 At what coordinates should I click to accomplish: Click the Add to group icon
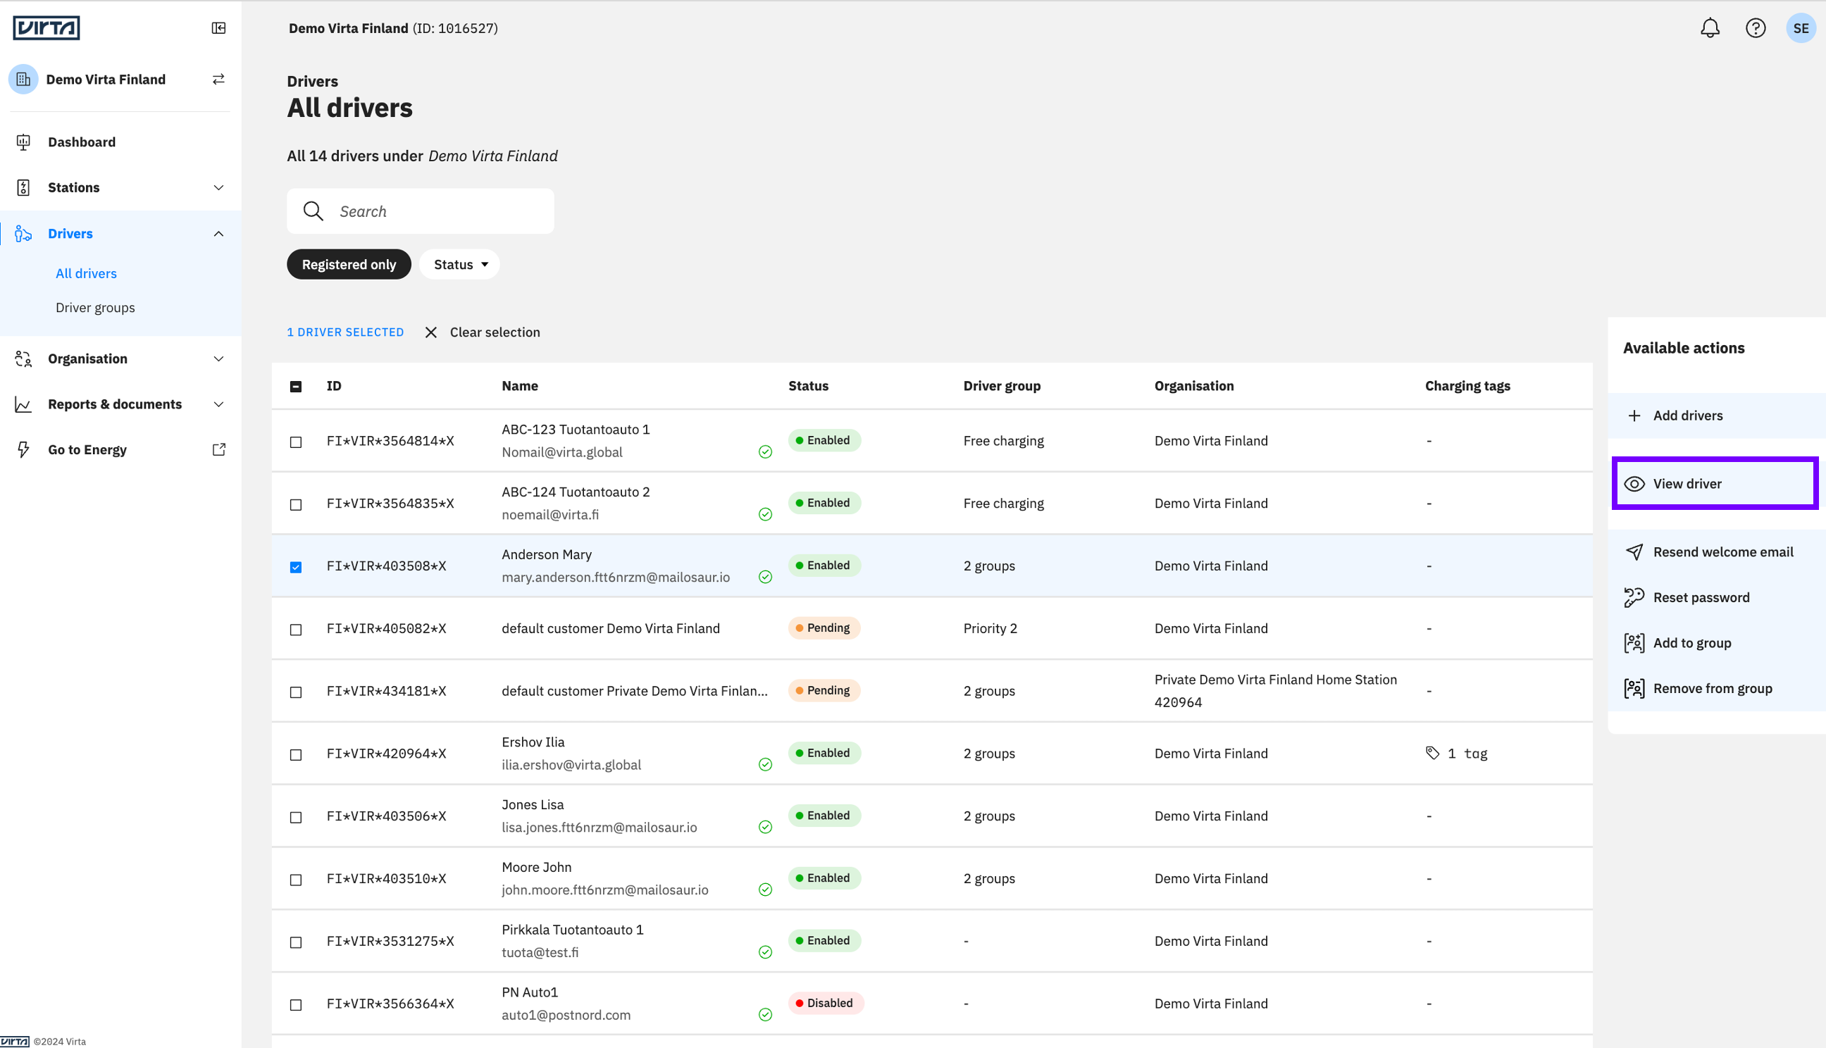pyautogui.click(x=1634, y=643)
